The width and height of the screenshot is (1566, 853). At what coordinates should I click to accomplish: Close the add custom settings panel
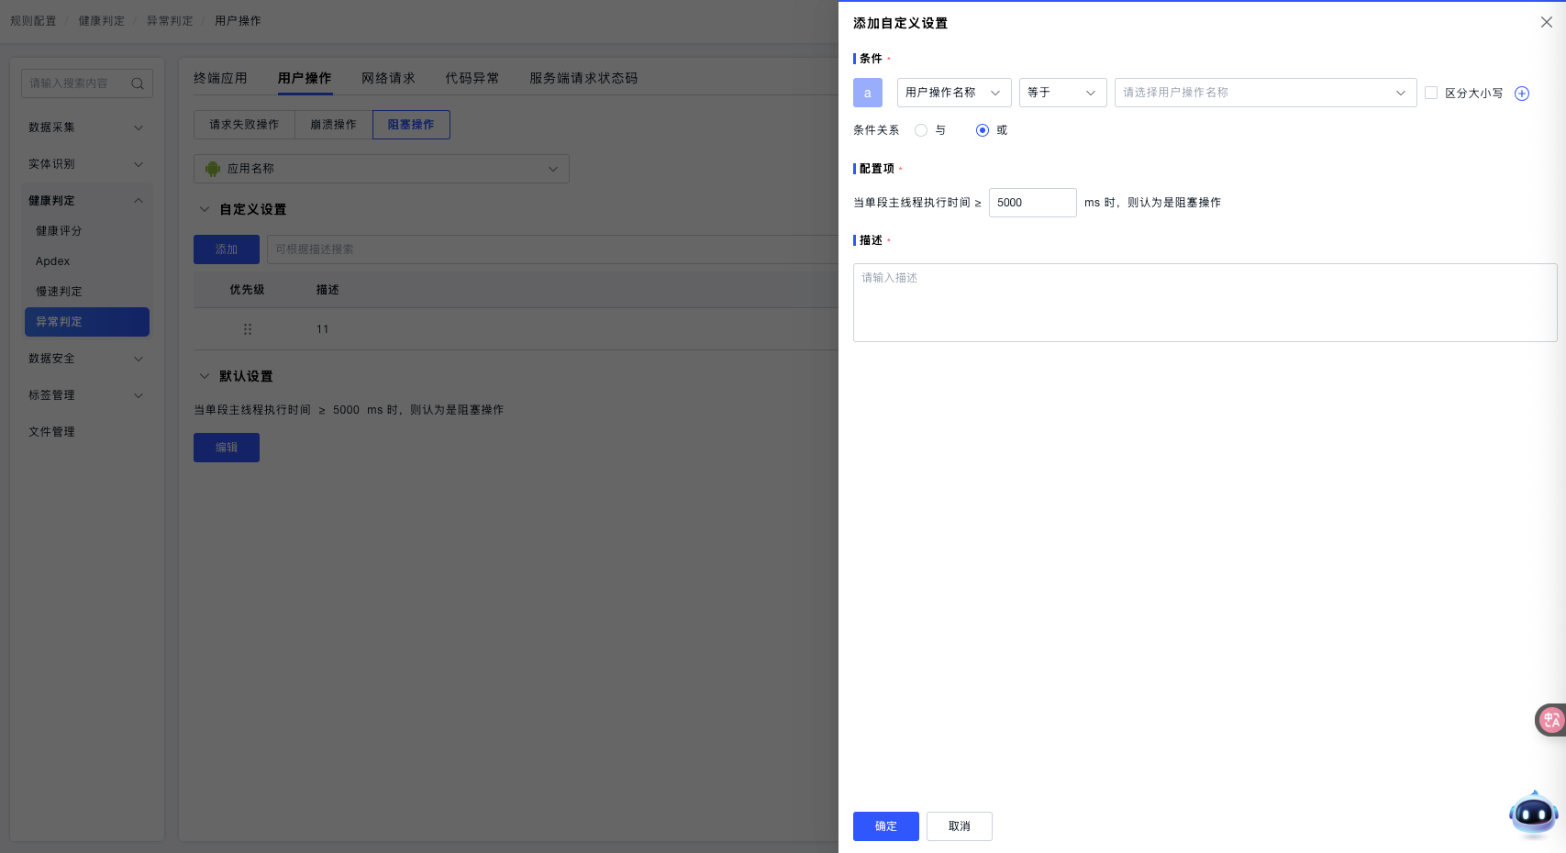click(x=1546, y=22)
